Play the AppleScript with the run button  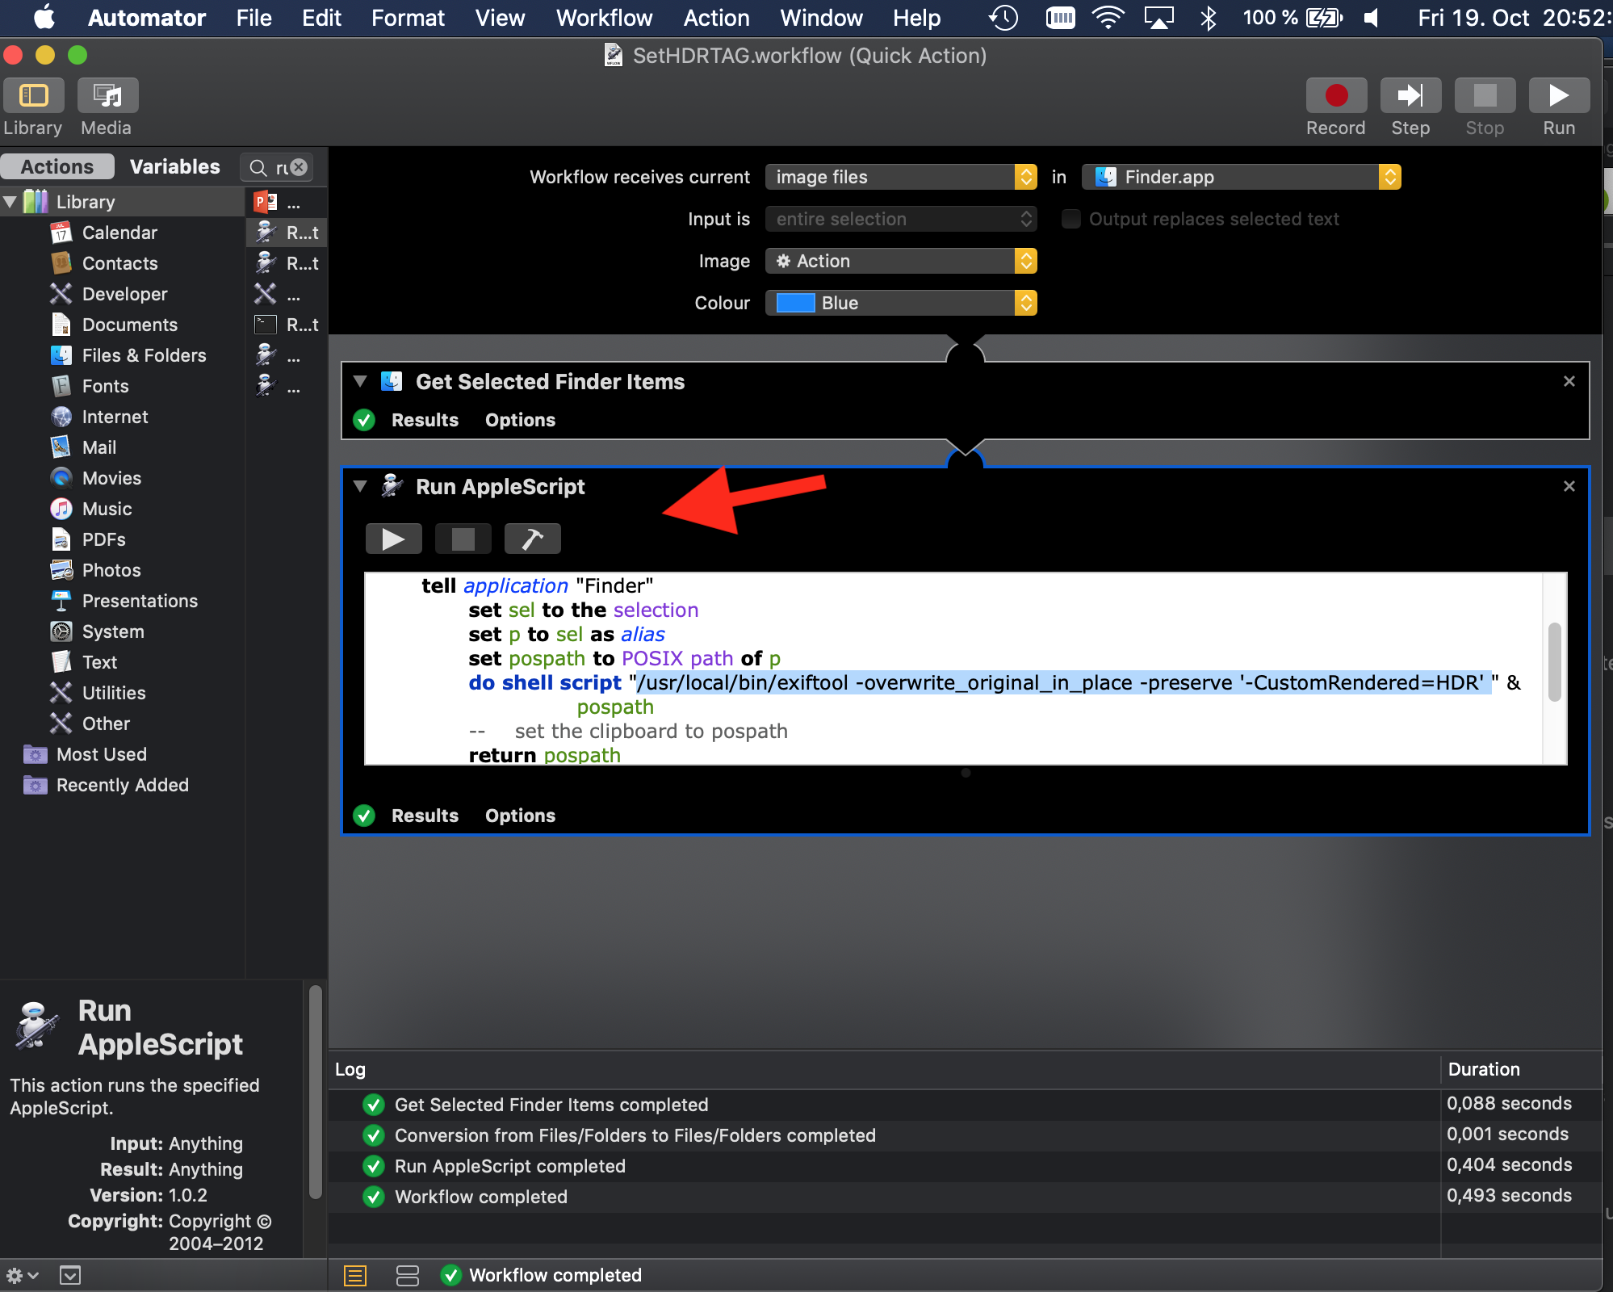tap(393, 539)
